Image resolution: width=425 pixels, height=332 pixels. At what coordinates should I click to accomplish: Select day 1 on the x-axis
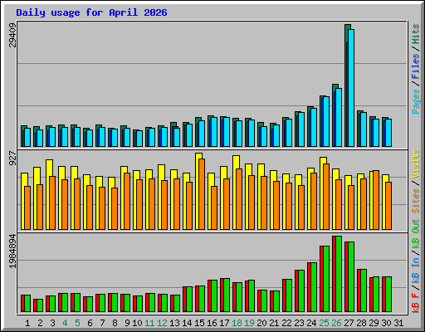[x=27, y=323]
